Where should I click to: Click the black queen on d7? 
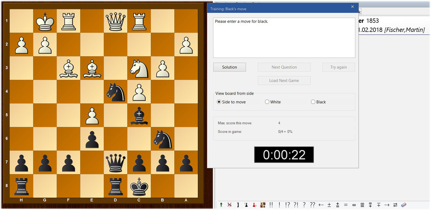click(115, 162)
